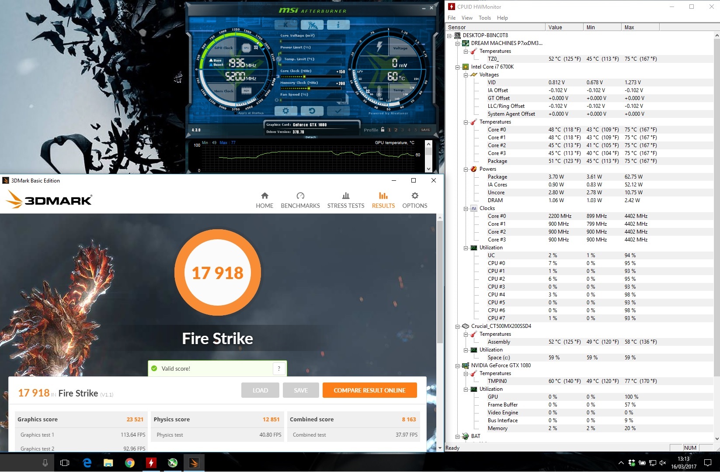Open HWMonitor View menu
Image resolution: width=720 pixels, height=472 pixels.
(x=467, y=18)
